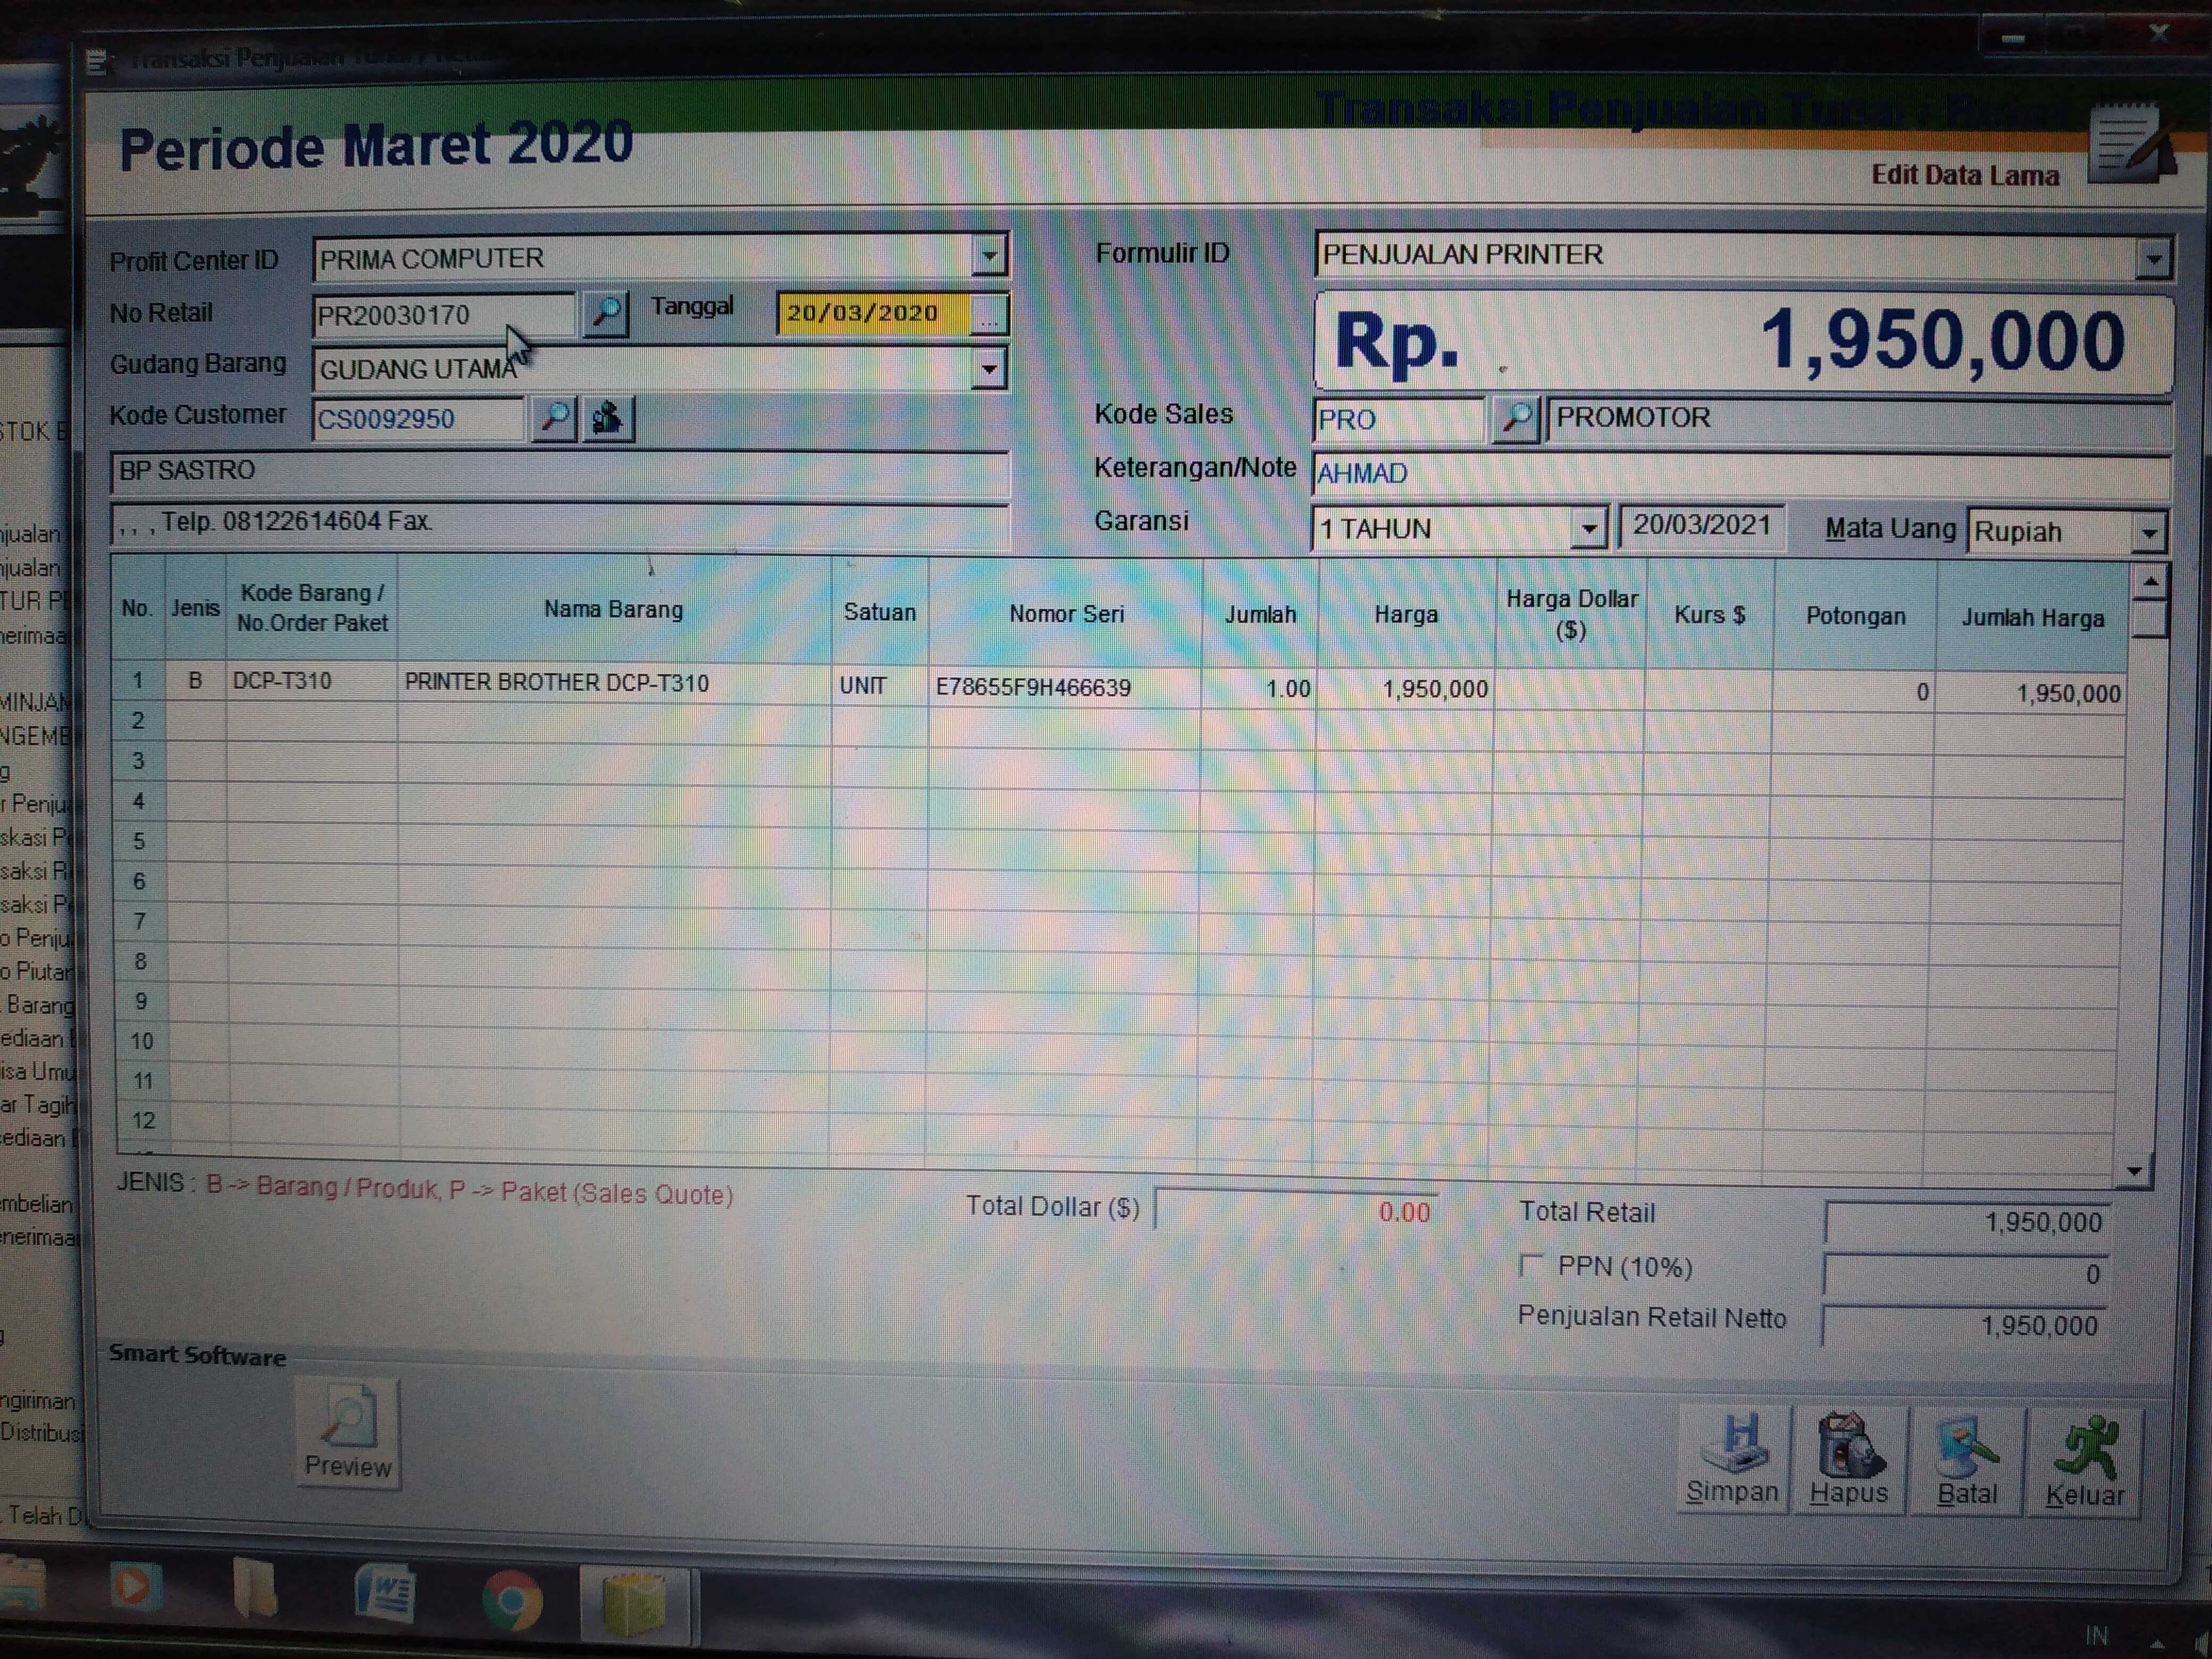
Task: Cancel changes with the Batal button
Action: [1967, 1460]
